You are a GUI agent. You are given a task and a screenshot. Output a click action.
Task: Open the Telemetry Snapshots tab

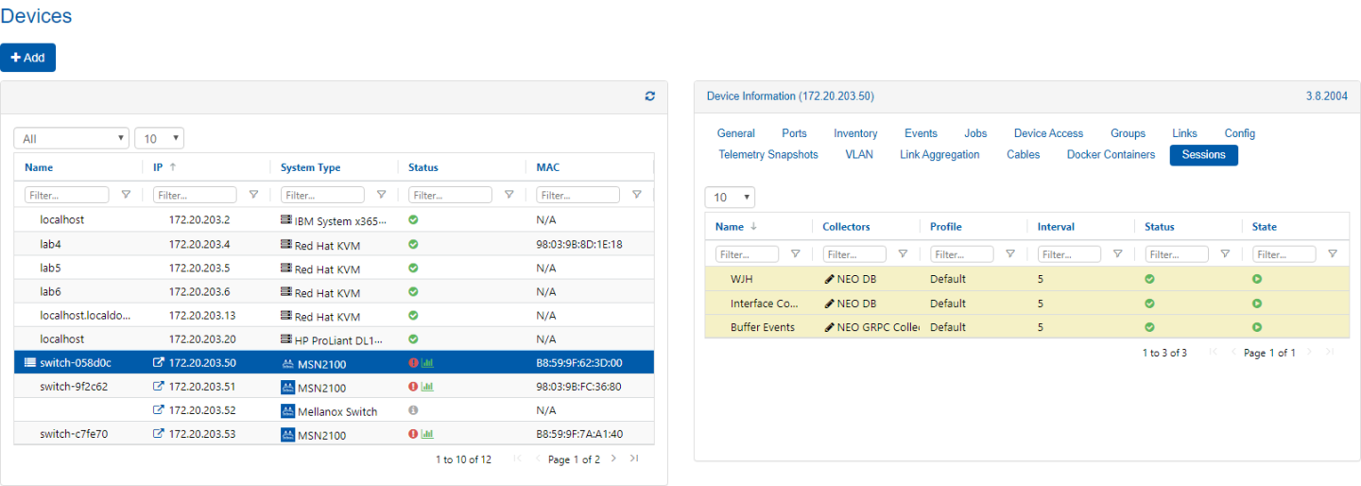[768, 154]
